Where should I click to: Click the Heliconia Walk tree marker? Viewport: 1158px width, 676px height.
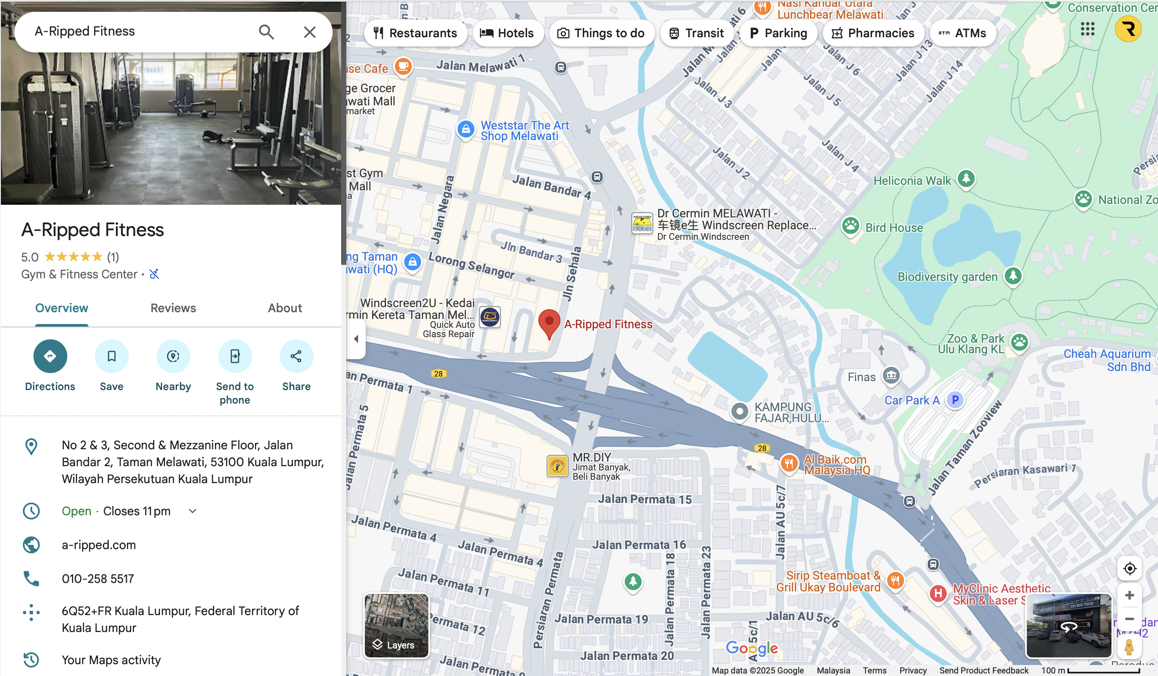pos(966,179)
